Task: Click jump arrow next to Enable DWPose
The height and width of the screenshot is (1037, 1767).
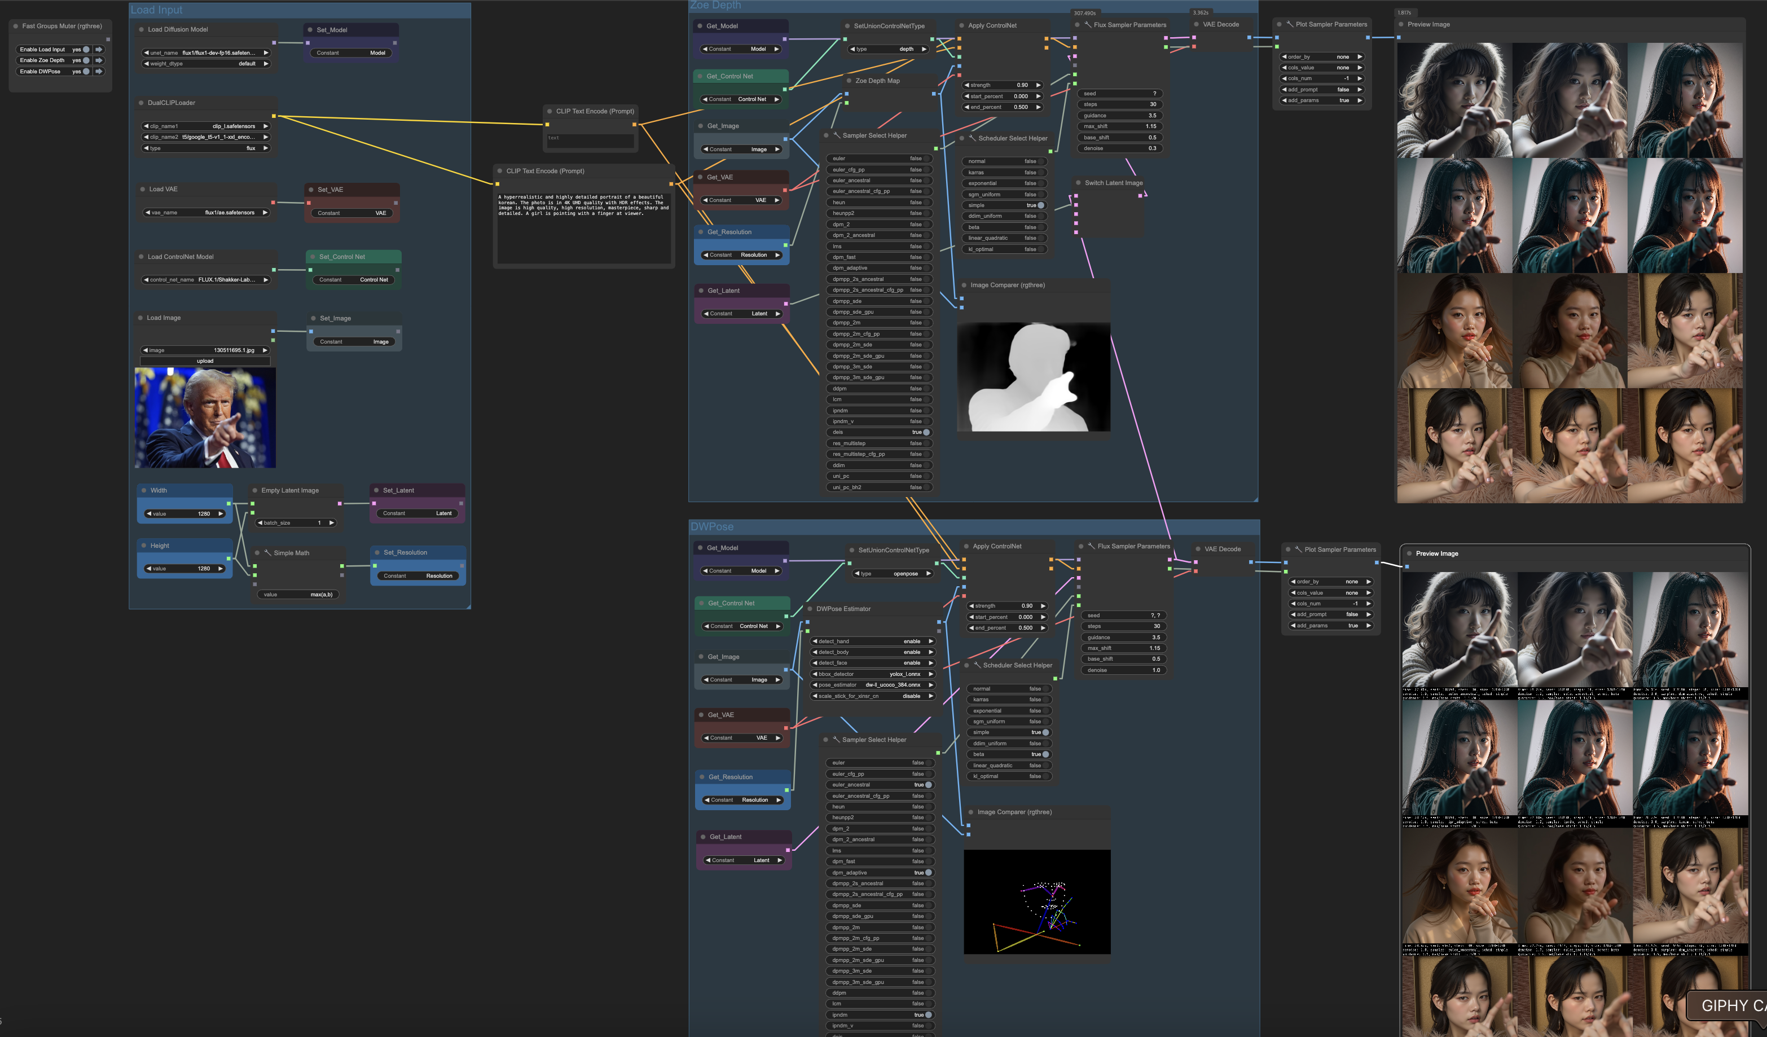Action: point(99,72)
